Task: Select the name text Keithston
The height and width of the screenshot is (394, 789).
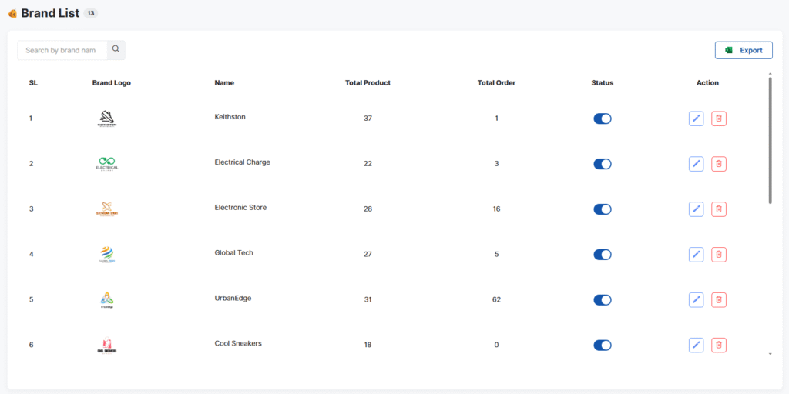Action: [x=230, y=117]
